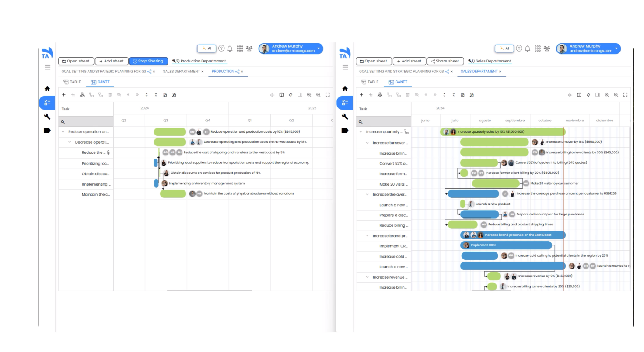Collapse the "Decrease operati..." task group
This screenshot has width=644, height=352.
[x=70, y=142]
